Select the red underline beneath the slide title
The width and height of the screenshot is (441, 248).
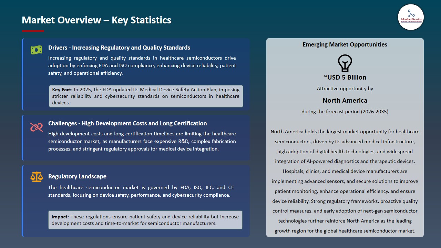(33, 30)
